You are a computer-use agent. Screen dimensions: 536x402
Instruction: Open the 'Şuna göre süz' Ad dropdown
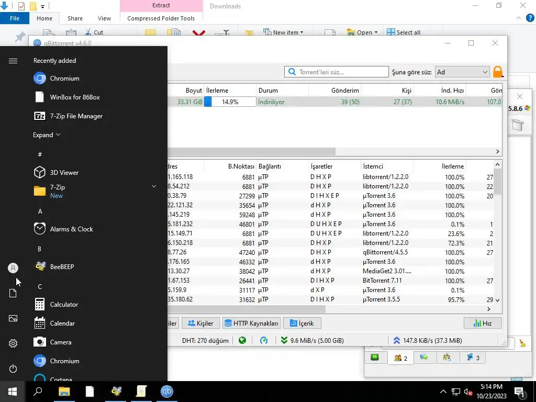462,72
